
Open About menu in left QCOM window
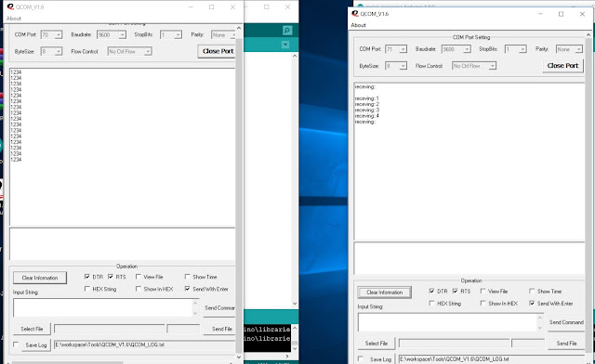(14, 19)
